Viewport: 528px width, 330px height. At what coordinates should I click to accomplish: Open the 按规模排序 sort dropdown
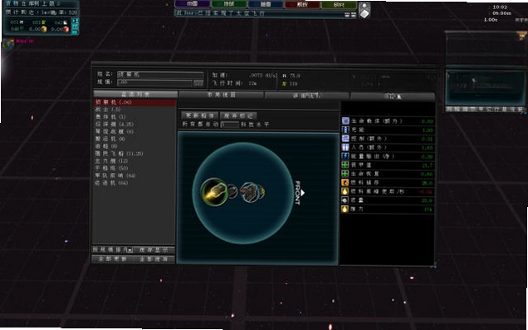point(112,249)
